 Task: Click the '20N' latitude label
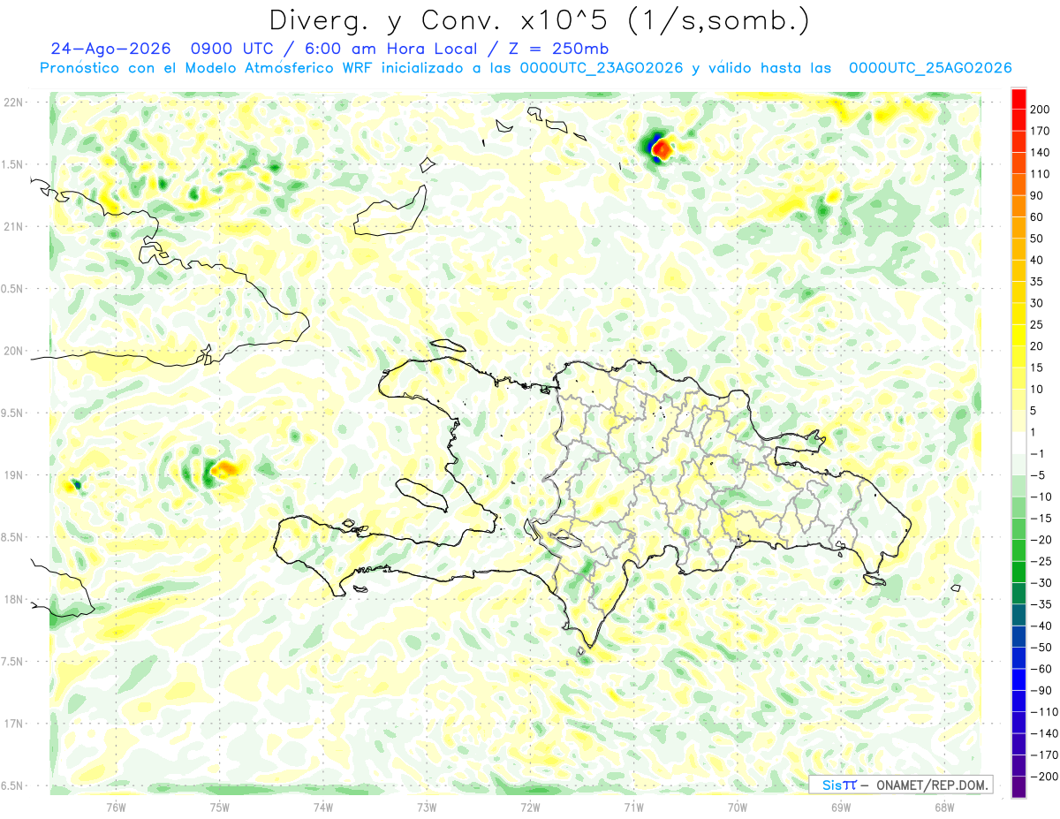[x=13, y=351]
